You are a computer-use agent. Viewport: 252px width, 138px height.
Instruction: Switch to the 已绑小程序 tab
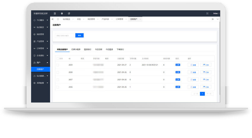tap(76, 50)
